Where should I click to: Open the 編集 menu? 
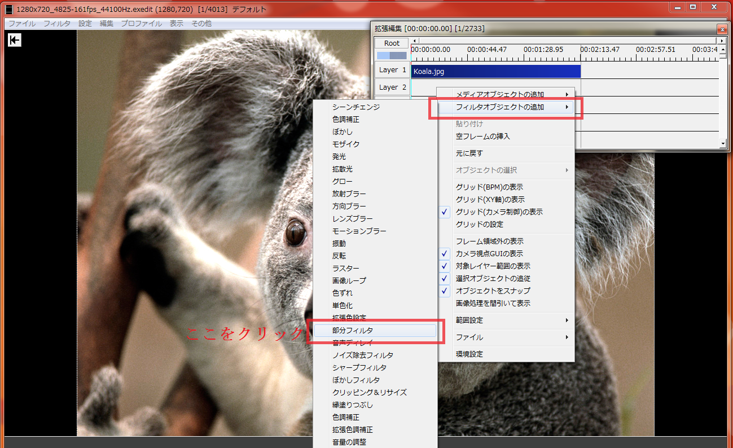[107, 24]
